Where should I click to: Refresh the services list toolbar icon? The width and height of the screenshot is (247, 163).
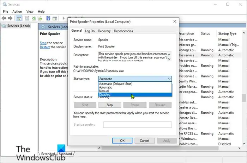coord(34,18)
